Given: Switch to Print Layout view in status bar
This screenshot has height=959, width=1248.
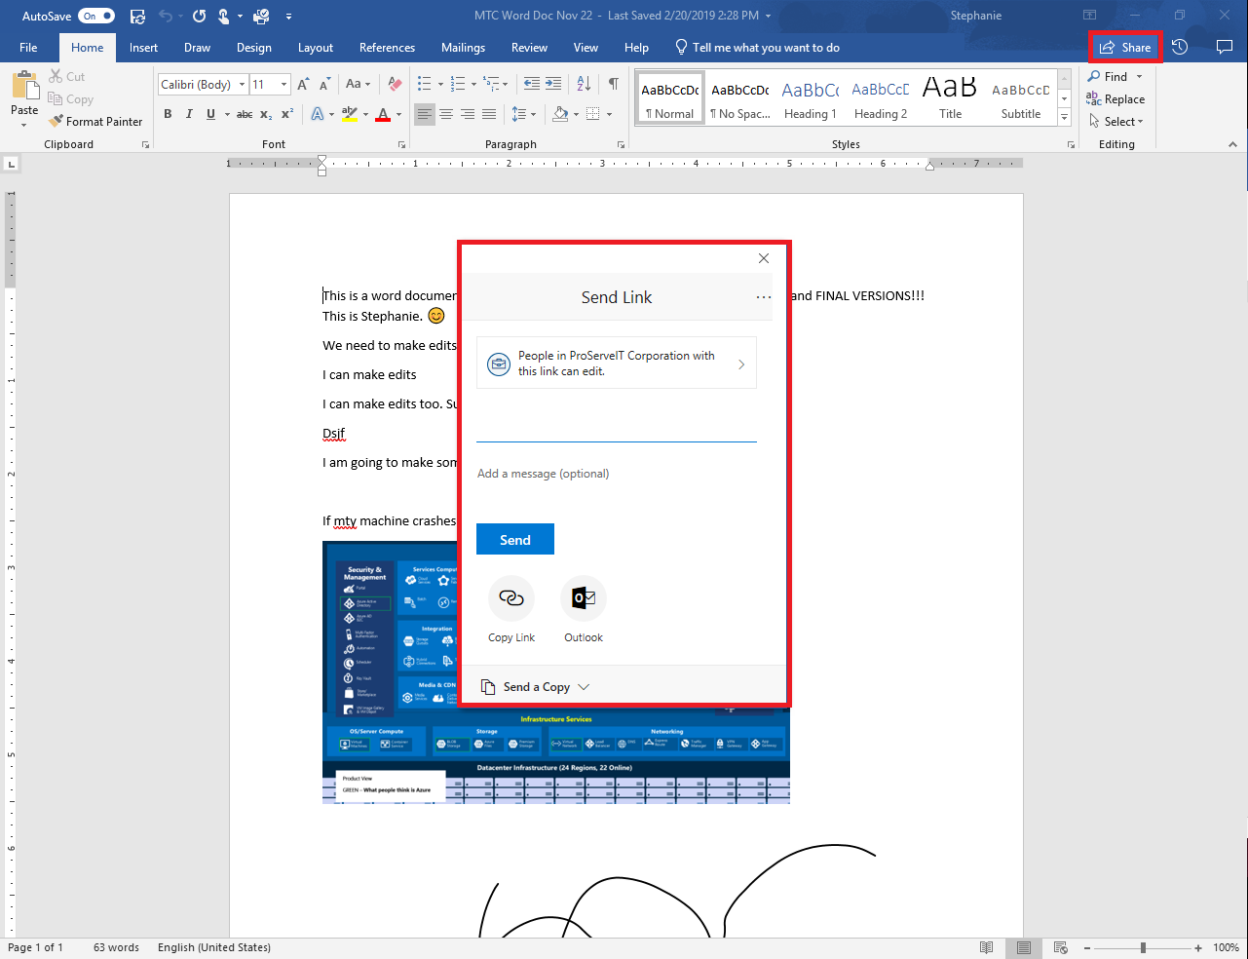Looking at the screenshot, I should click(1023, 946).
